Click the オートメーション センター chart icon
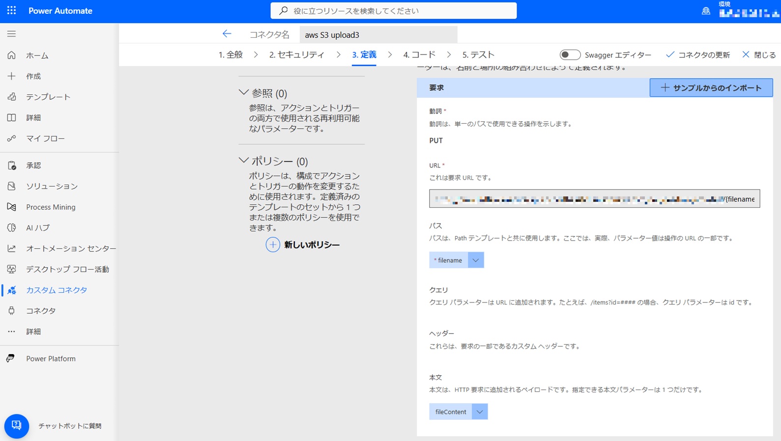The image size is (781, 441). [11, 248]
